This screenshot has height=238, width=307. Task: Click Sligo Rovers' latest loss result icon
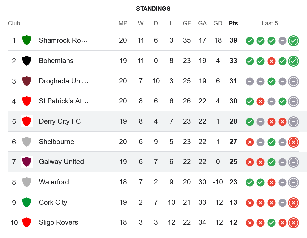point(293,223)
